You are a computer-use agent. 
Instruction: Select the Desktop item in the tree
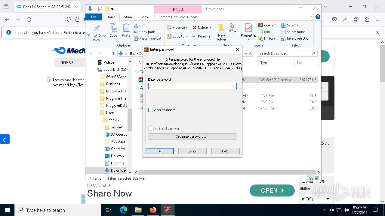[117, 156]
